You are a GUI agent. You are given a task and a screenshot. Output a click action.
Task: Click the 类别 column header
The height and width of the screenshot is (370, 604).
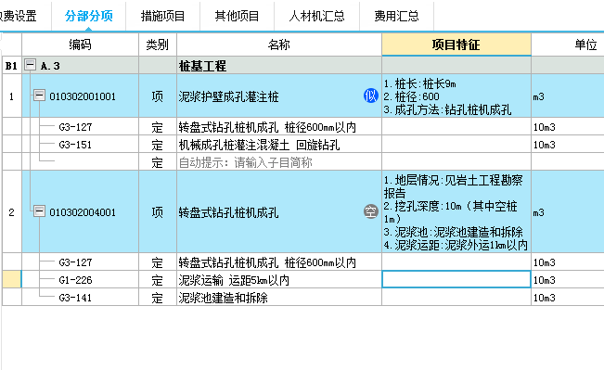pos(158,45)
